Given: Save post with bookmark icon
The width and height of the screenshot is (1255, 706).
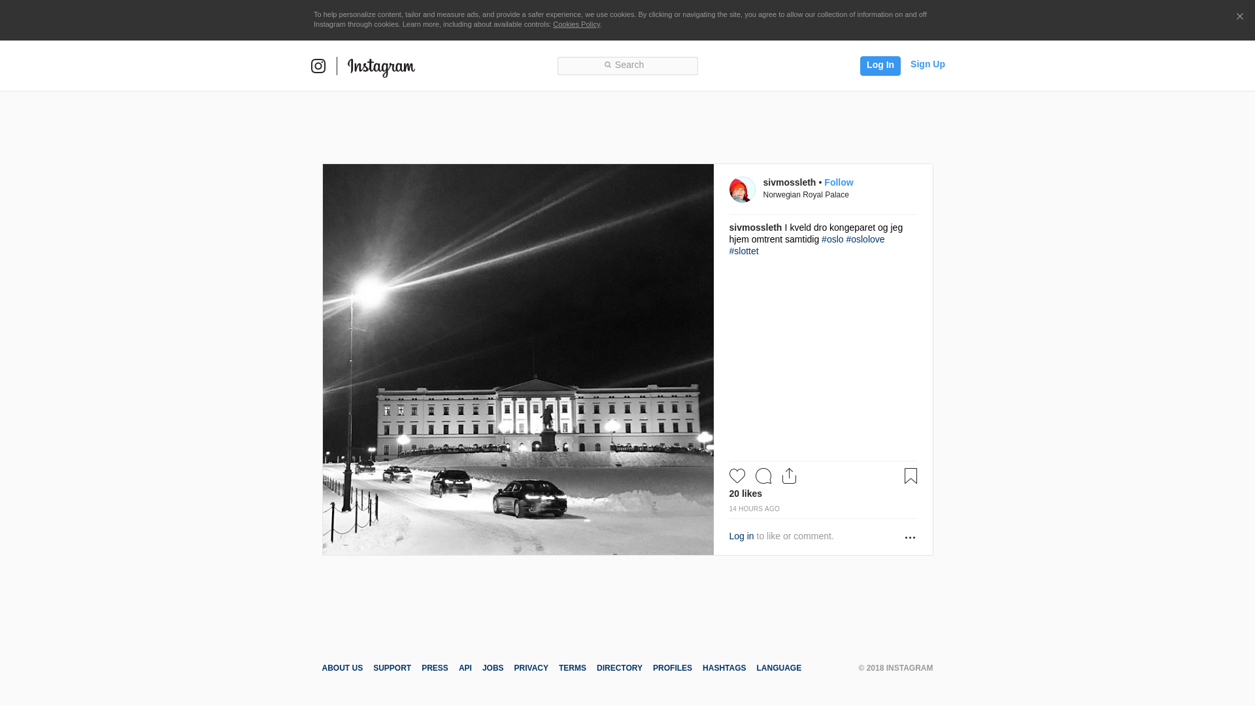Looking at the screenshot, I should coord(911,476).
